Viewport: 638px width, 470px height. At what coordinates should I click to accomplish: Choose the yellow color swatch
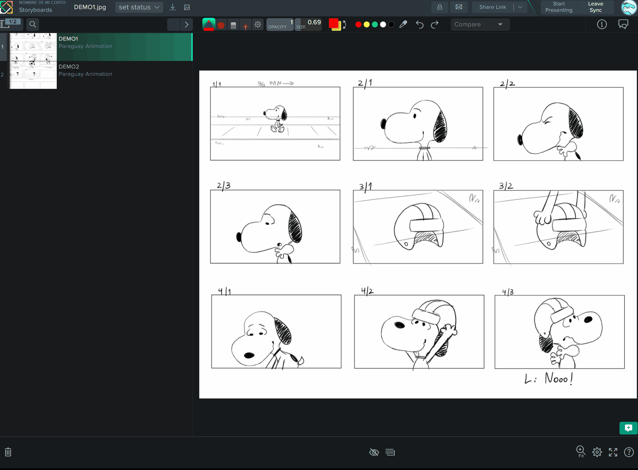click(366, 25)
